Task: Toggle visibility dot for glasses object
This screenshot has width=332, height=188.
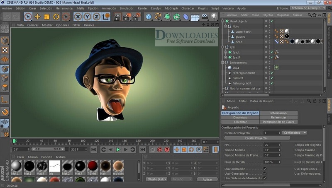Action: coord(266,36)
